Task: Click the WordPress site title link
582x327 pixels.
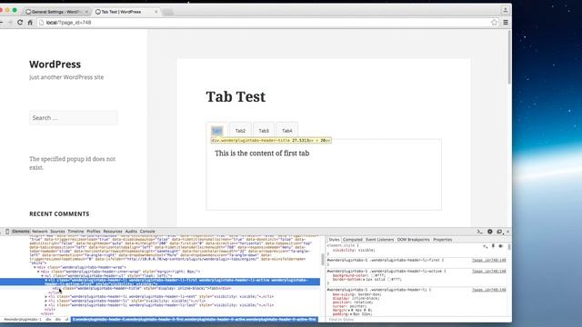Action: click(x=55, y=64)
